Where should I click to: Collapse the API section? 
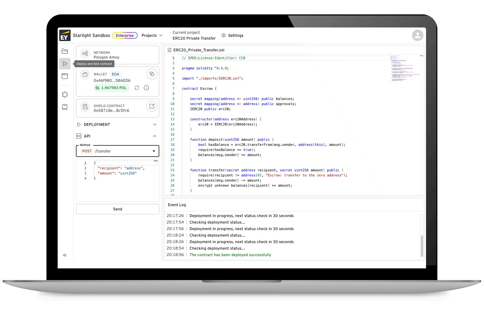155,136
